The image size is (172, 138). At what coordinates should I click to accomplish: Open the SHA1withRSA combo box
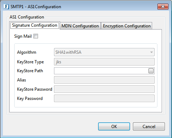pos(104,52)
